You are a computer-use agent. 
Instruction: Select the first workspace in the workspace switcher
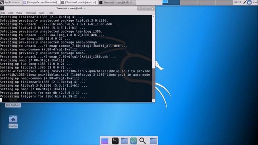[x=171, y=2]
